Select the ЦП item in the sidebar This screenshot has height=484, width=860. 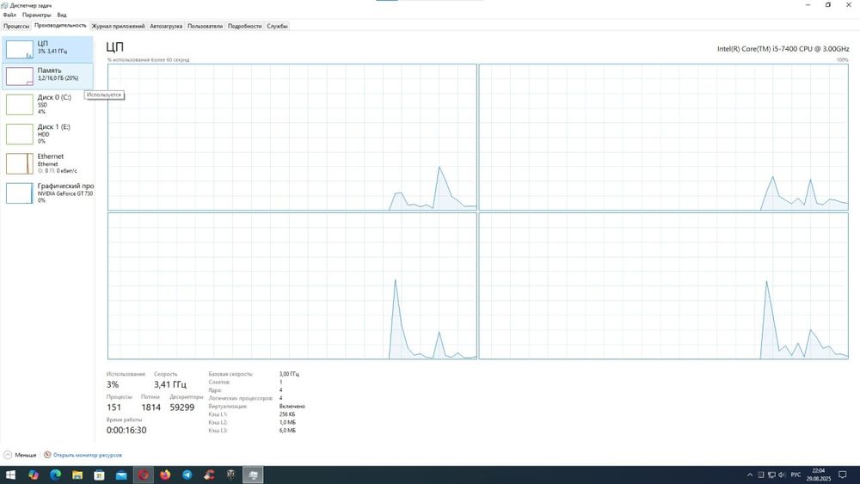coord(47,49)
